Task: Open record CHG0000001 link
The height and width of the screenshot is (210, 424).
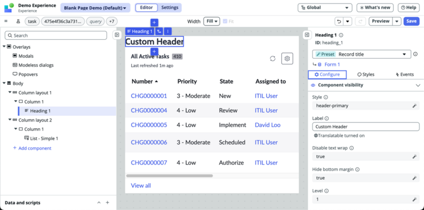Action: [x=149, y=96]
